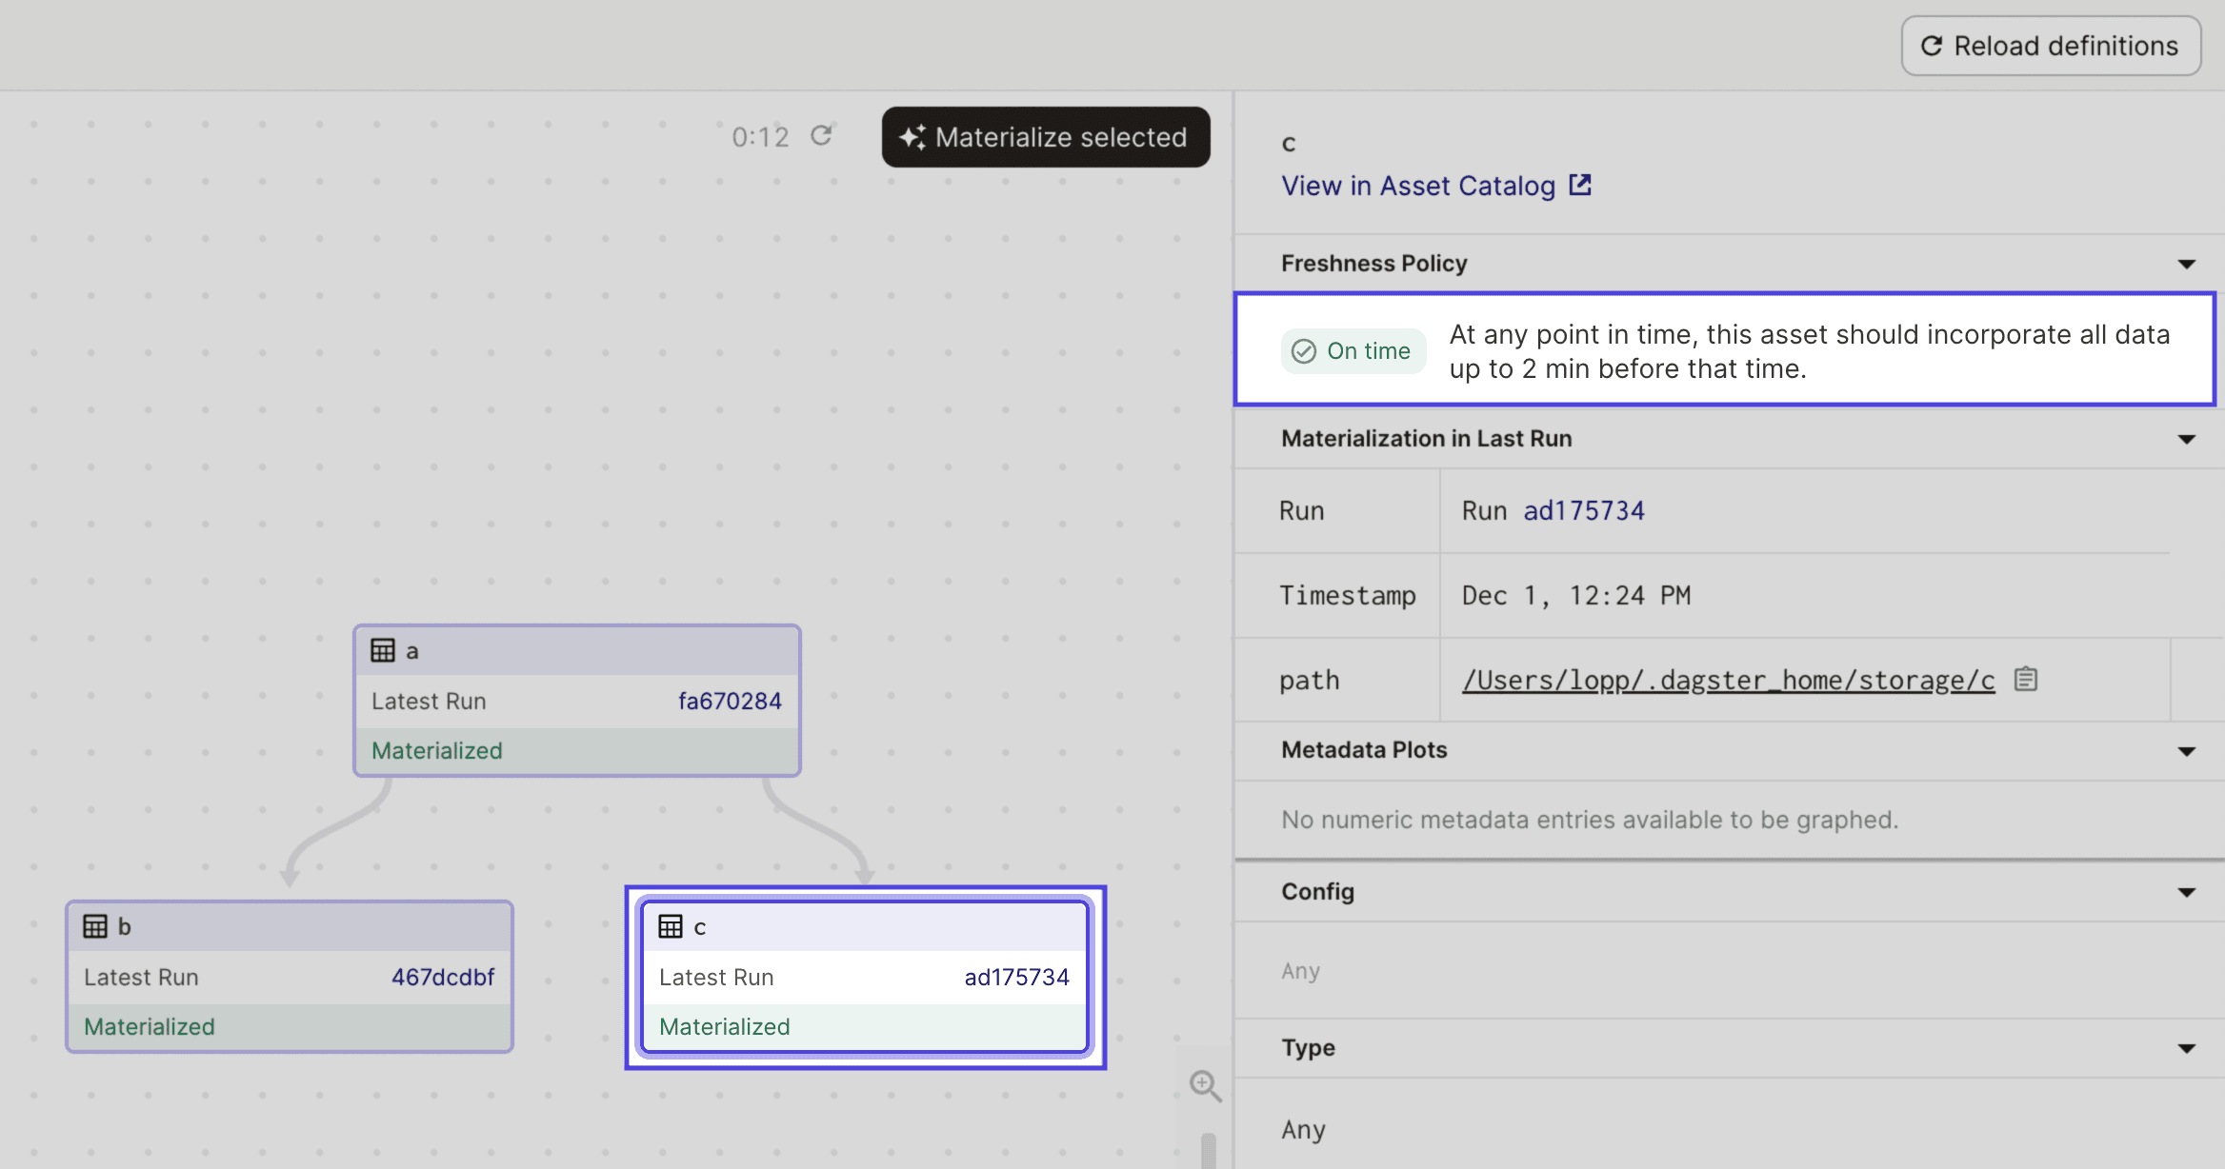Click the Dec 1, 12:24 PM timestamp value
This screenshot has width=2225, height=1169.
1576,596
